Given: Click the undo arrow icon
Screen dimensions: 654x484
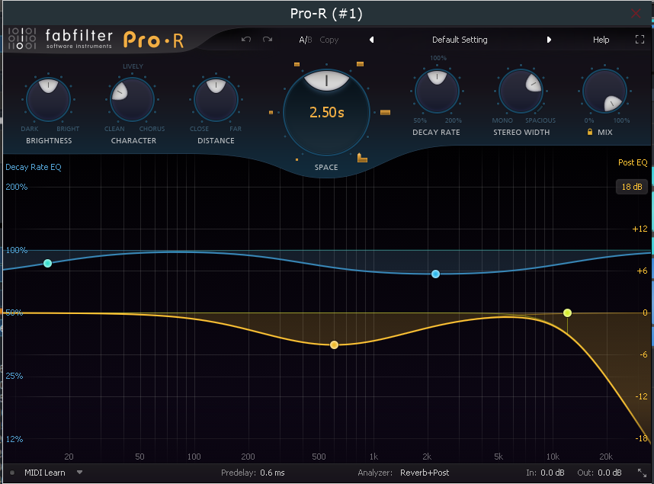Looking at the screenshot, I should (x=246, y=39).
